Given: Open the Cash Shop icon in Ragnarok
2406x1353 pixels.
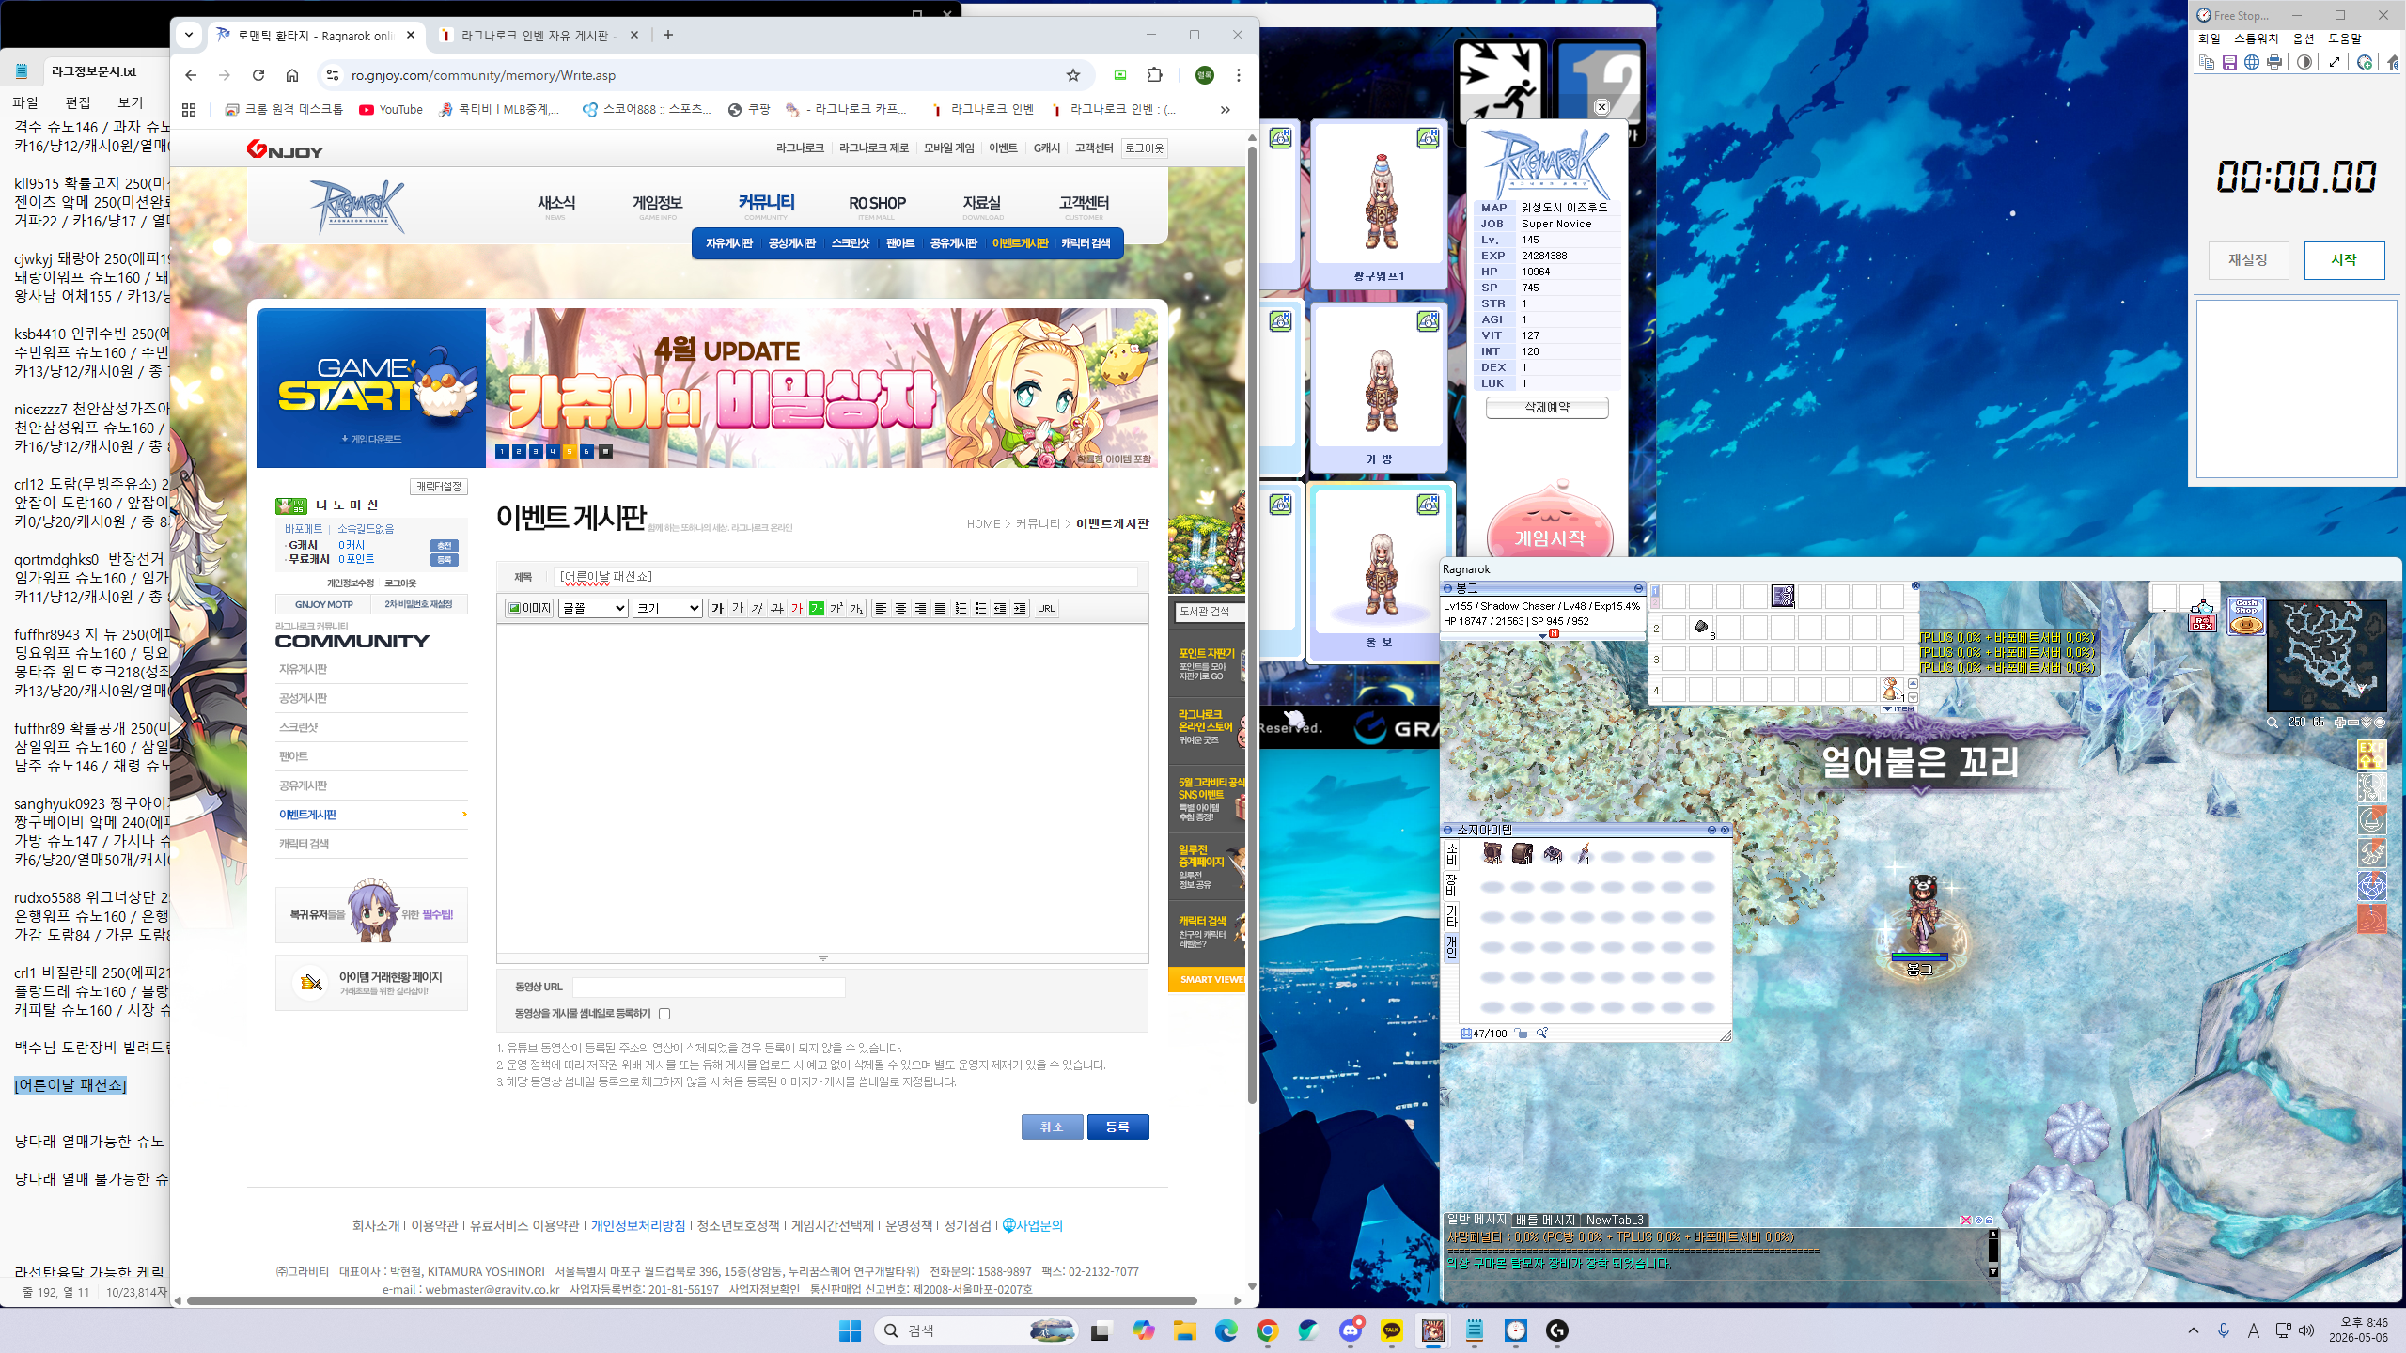Looking at the screenshot, I should 2246,616.
